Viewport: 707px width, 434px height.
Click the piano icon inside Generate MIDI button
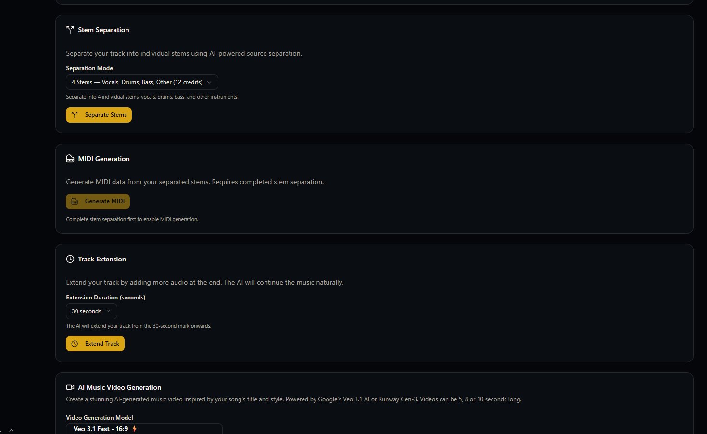pyautogui.click(x=75, y=201)
